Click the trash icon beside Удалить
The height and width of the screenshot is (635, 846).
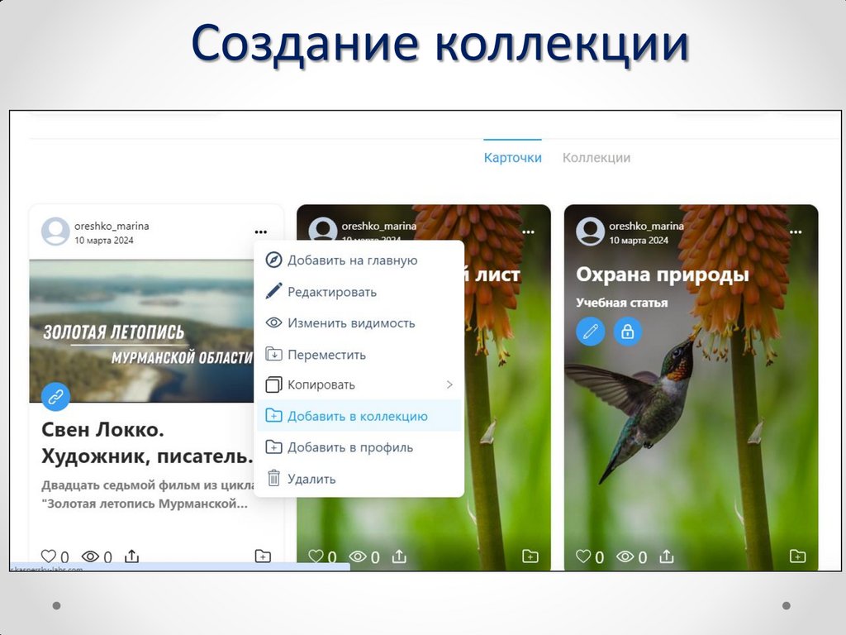(x=274, y=478)
